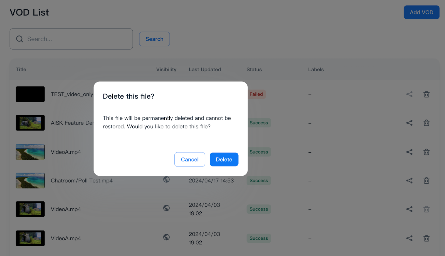Click globe visibility icon on bottom VideoA.mp4 row
The width and height of the screenshot is (445, 256).
pos(166,237)
